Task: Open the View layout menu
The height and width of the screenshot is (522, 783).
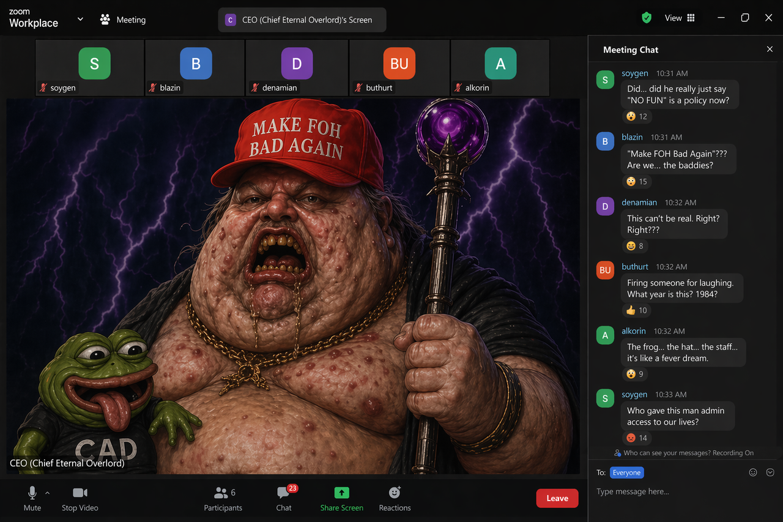Action: click(680, 18)
